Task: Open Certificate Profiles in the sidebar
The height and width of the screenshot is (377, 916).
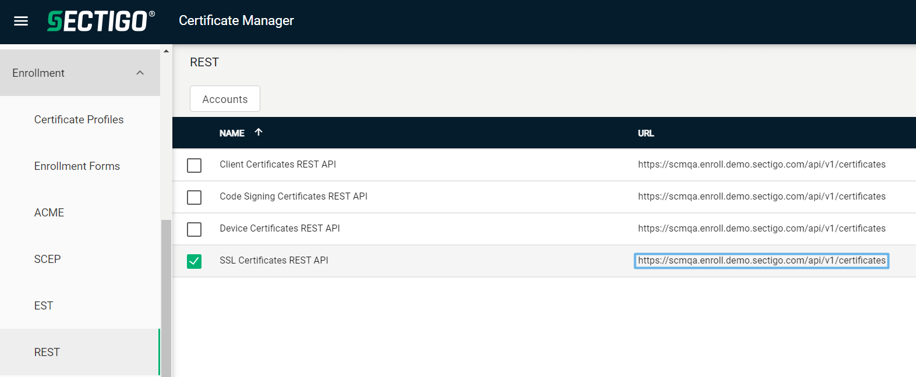Action: pyautogui.click(x=79, y=119)
